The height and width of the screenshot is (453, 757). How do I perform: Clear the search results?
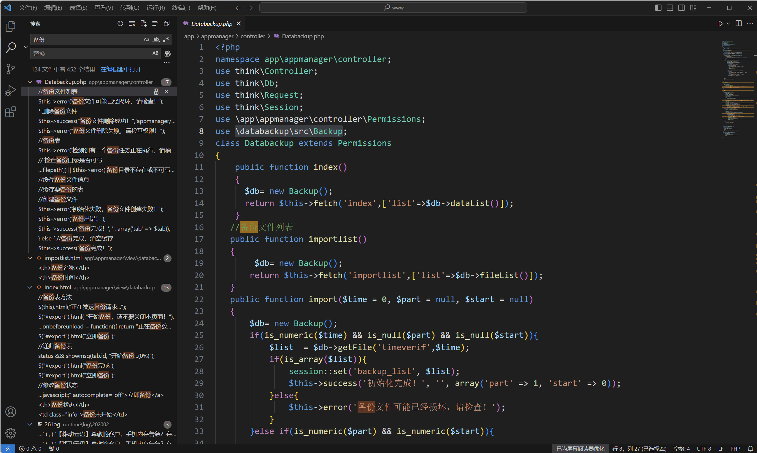pyautogui.click(x=132, y=23)
